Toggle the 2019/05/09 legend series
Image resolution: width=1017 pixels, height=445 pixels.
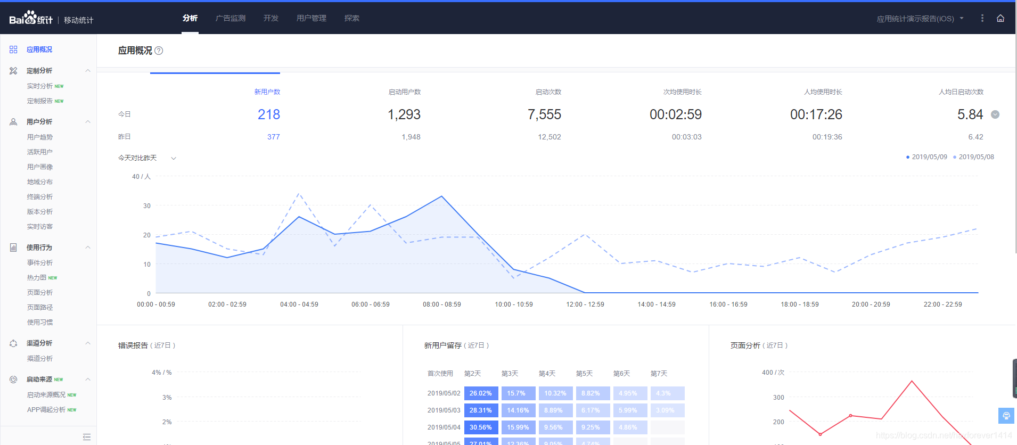coord(926,157)
